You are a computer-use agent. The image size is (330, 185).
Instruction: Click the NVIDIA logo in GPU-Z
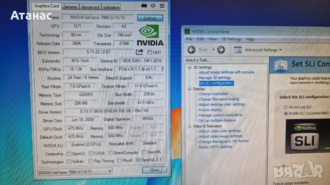point(150,35)
